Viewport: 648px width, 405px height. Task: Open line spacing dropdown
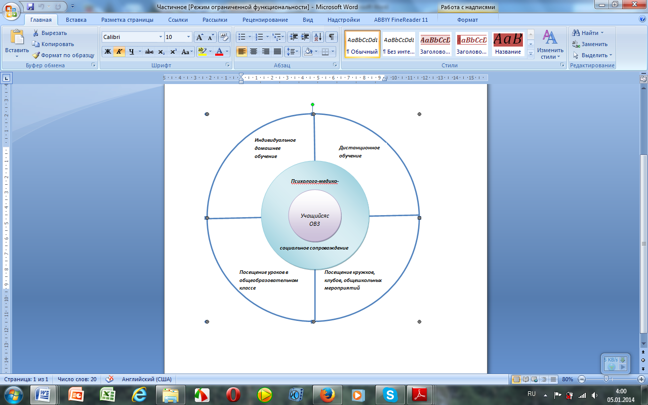click(x=292, y=52)
